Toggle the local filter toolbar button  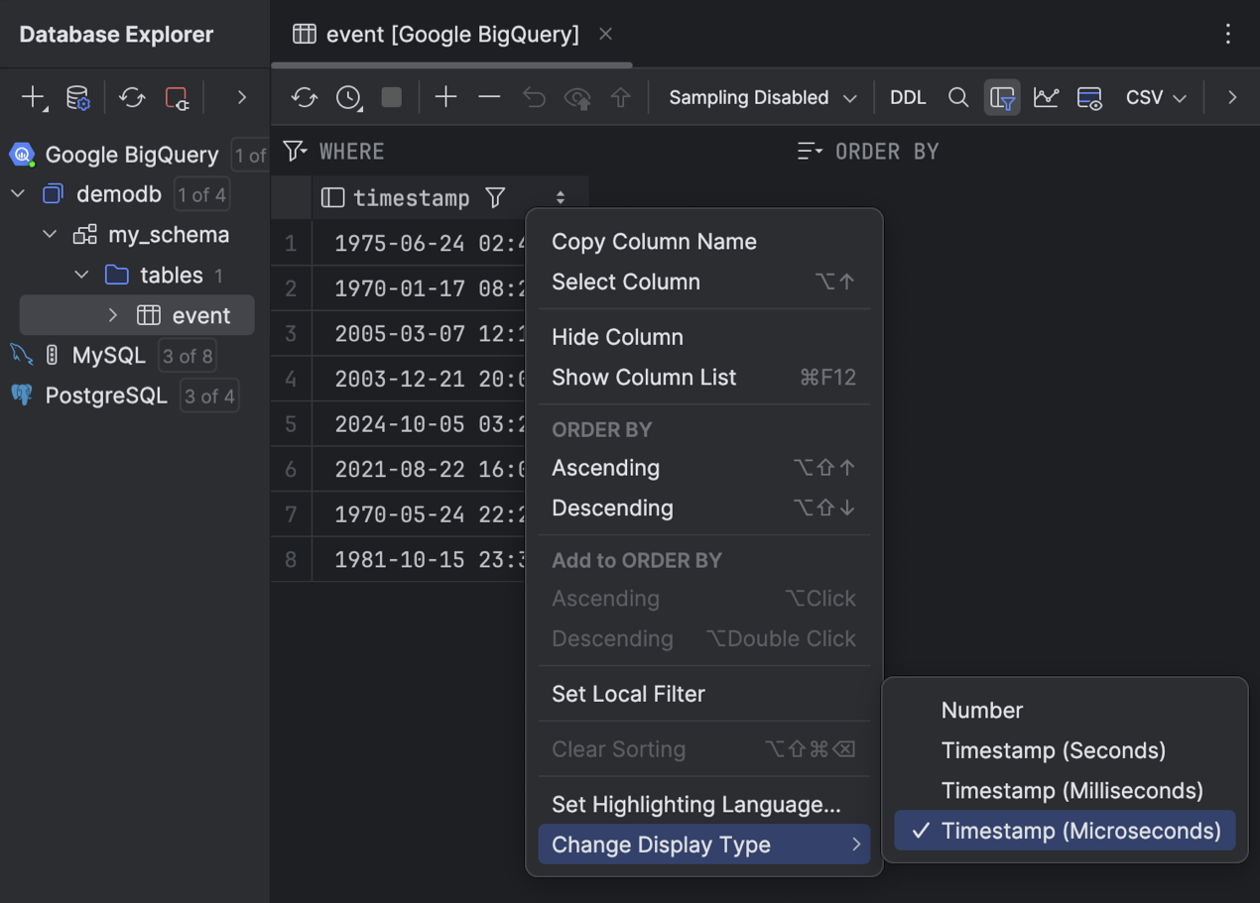1002,97
